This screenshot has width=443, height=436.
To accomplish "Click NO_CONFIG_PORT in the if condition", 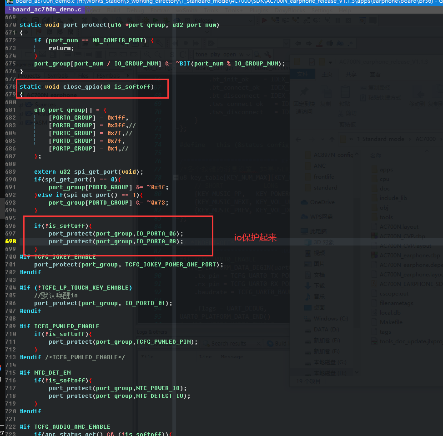I will click(118, 40).
